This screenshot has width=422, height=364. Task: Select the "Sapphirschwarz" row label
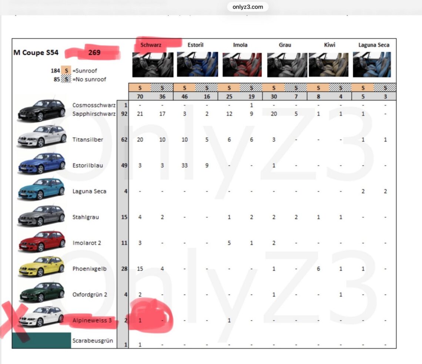[x=94, y=114]
